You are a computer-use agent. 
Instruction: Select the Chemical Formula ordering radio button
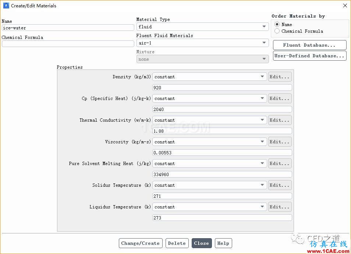[x=277, y=31]
